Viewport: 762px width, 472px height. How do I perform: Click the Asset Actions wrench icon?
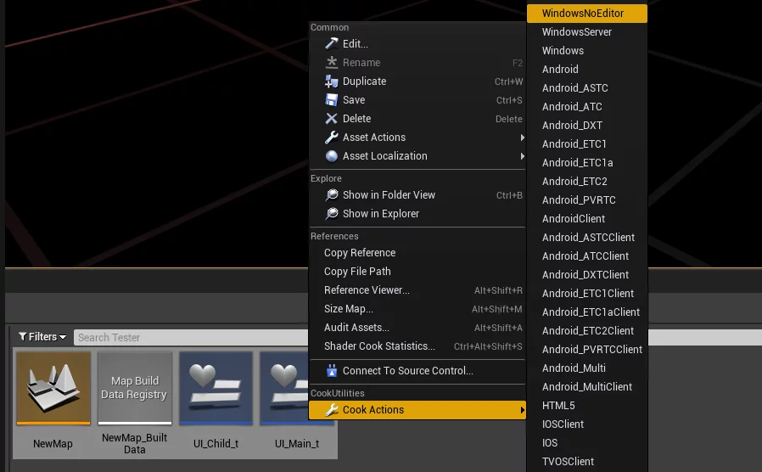[x=332, y=138]
